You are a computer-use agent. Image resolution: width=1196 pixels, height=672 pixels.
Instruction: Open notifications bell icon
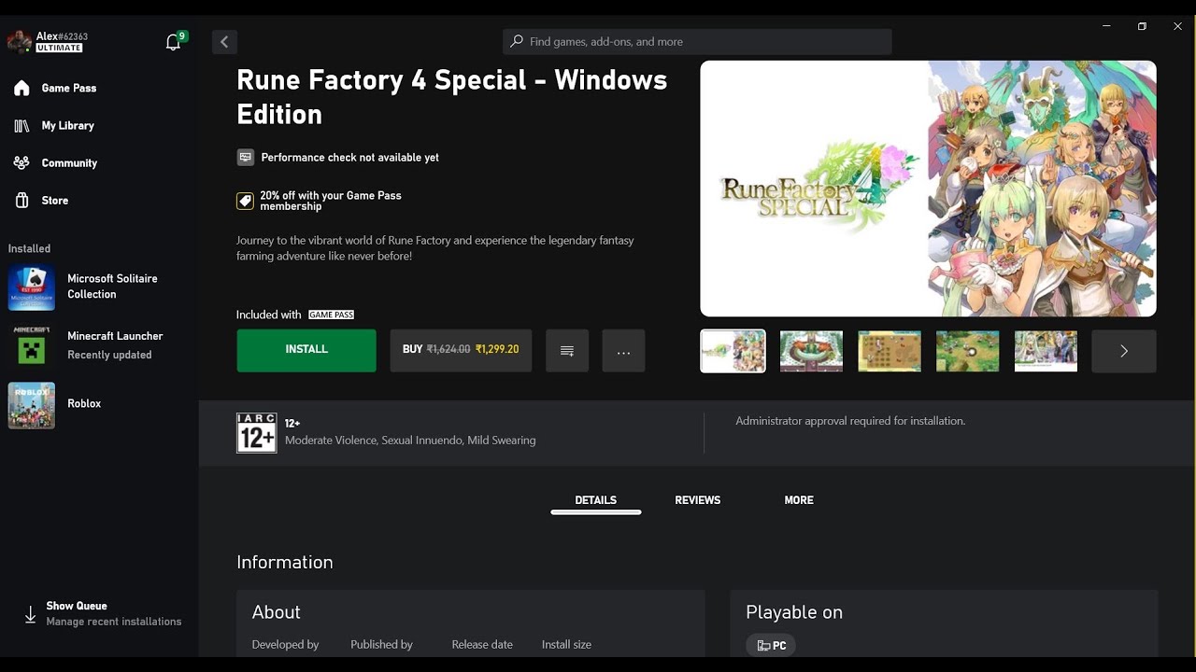(173, 42)
